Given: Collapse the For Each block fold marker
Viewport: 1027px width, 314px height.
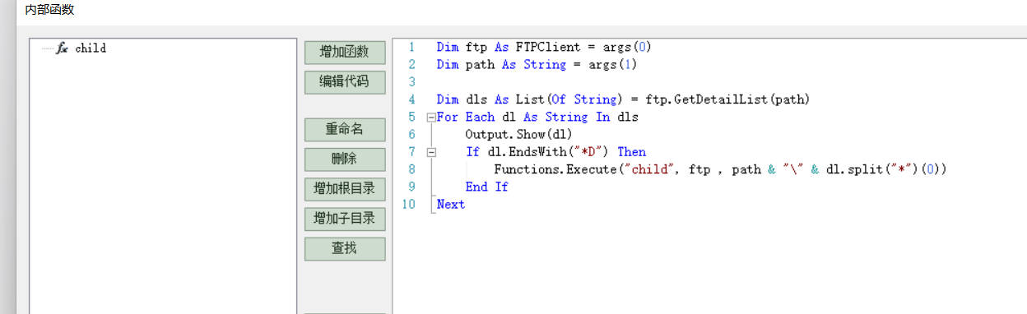Looking at the screenshot, I should tap(430, 117).
